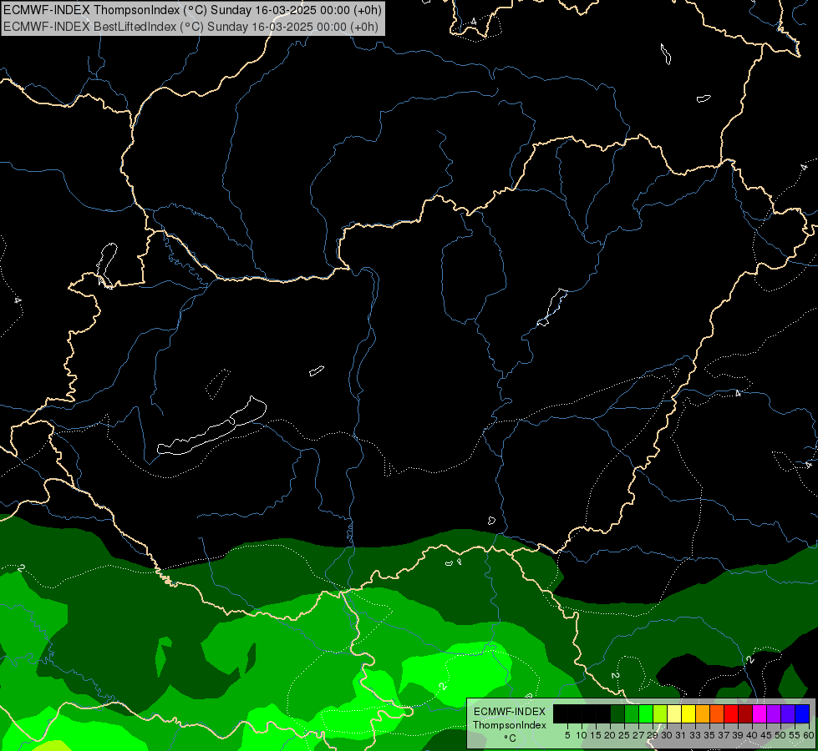The width and height of the screenshot is (818, 751).
Task: Click the yellow-green 29–30 legend swatch
Action: [660, 714]
